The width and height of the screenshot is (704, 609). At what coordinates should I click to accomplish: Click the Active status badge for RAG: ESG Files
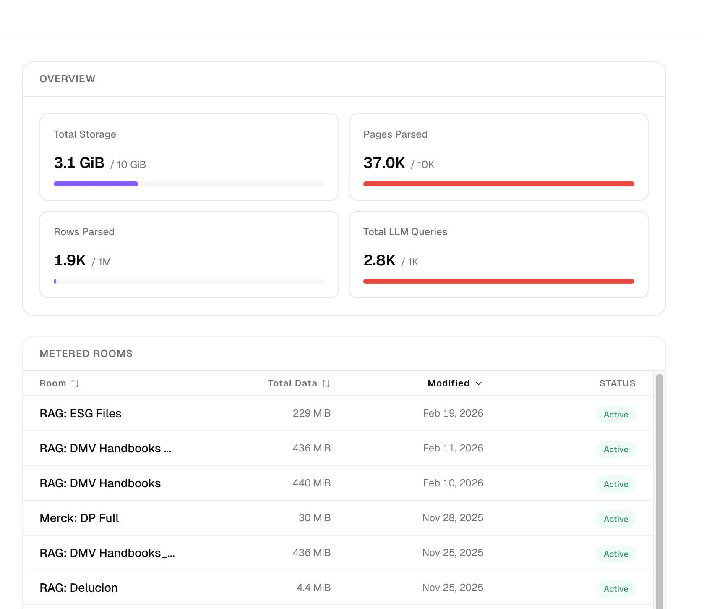point(615,415)
